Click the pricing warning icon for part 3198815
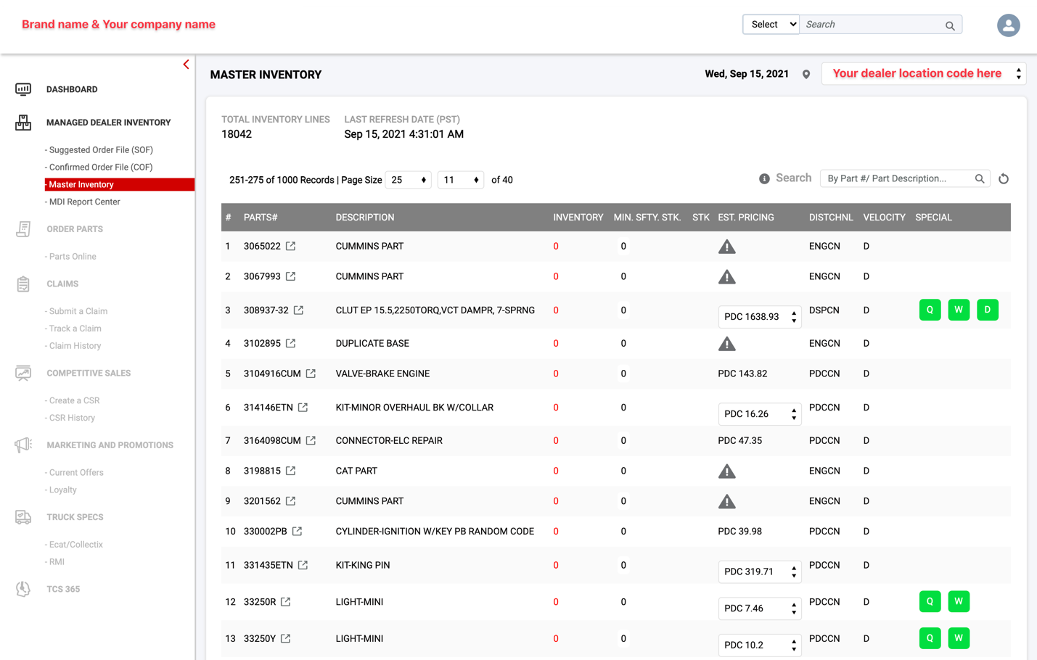 tap(726, 471)
